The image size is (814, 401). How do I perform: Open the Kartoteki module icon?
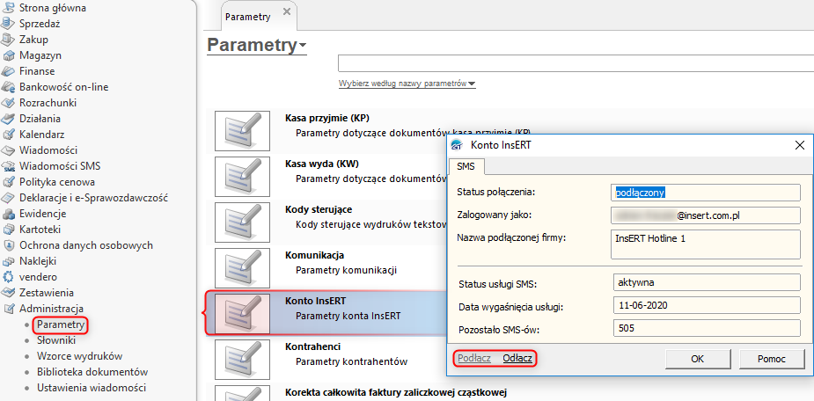[x=8, y=230]
